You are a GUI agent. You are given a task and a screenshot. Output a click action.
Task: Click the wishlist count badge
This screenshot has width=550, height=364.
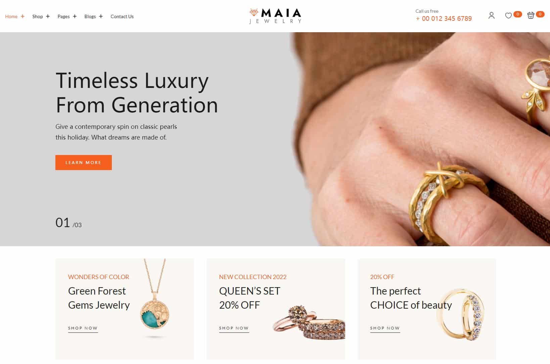pos(518,14)
